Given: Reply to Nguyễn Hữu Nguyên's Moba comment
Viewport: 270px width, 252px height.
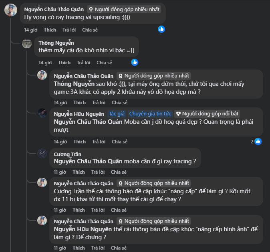Looking at the screenshot, I should (99, 142).
